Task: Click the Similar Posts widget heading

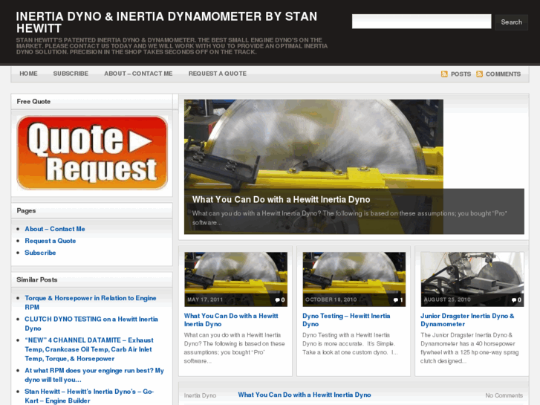Action: pos(37,280)
